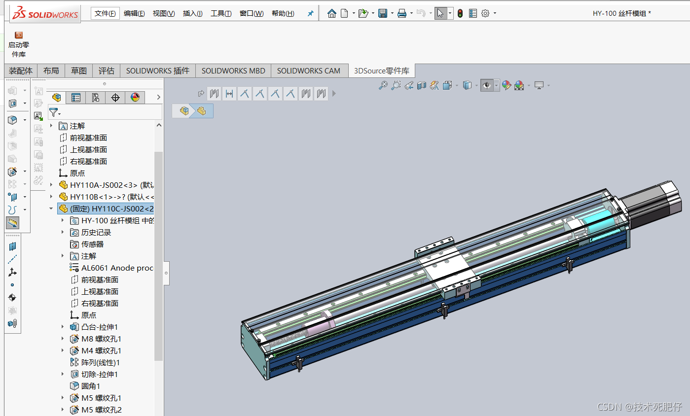Expand the HY110B<1> component

[51, 197]
